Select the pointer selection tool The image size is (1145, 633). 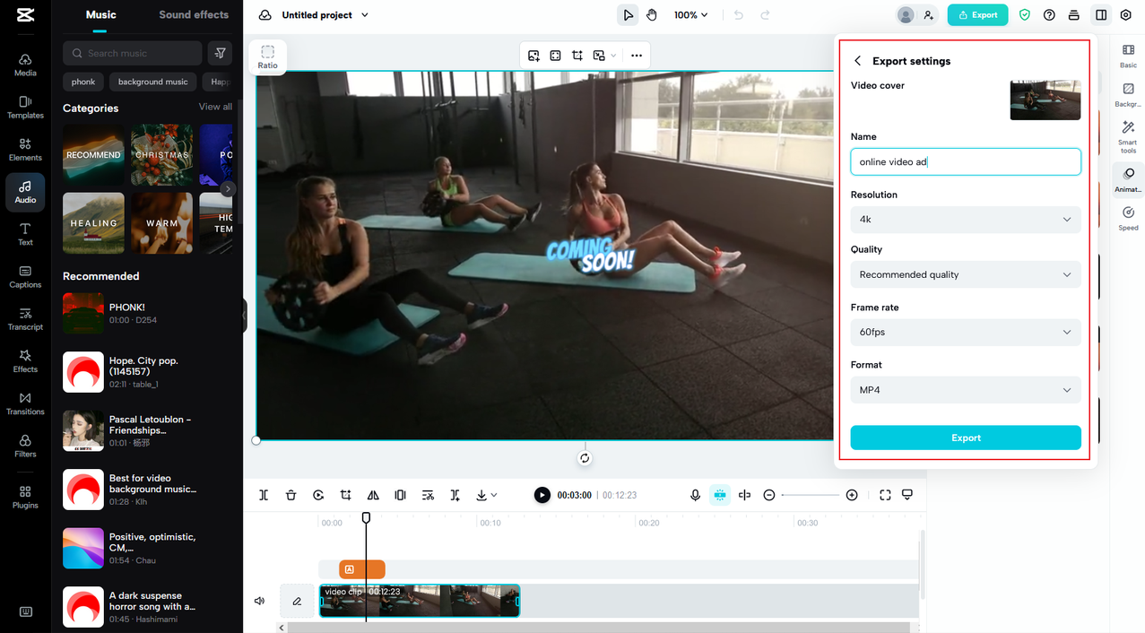click(x=629, y=14)
